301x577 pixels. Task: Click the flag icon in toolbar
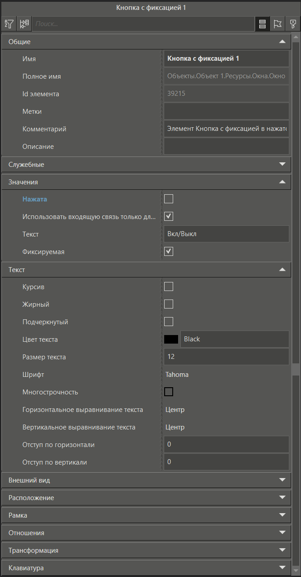[x=278, y=24]
